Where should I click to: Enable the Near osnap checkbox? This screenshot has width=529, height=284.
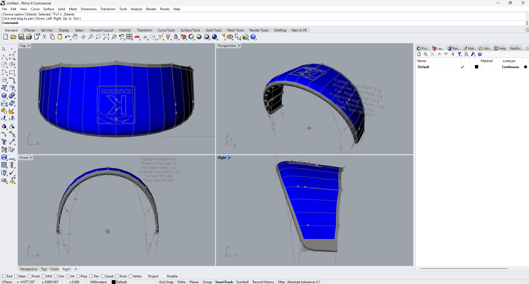pos(16,276)
